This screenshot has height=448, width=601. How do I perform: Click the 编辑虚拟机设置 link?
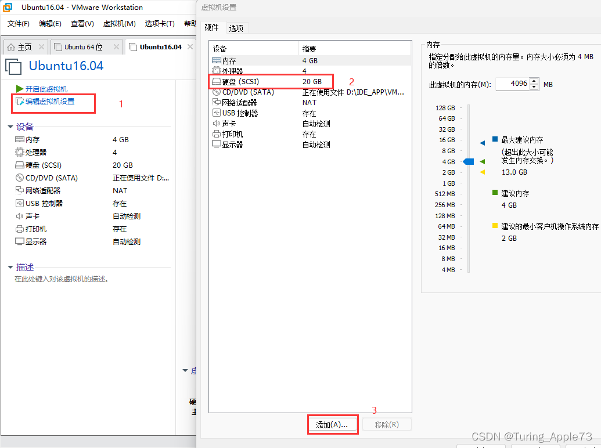coord(50,102)
